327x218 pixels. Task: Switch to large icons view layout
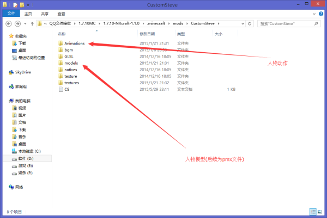(x=320, y=212)
